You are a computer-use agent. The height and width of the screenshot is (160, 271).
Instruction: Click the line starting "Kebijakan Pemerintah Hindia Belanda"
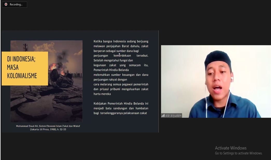[x=121, y=103]
